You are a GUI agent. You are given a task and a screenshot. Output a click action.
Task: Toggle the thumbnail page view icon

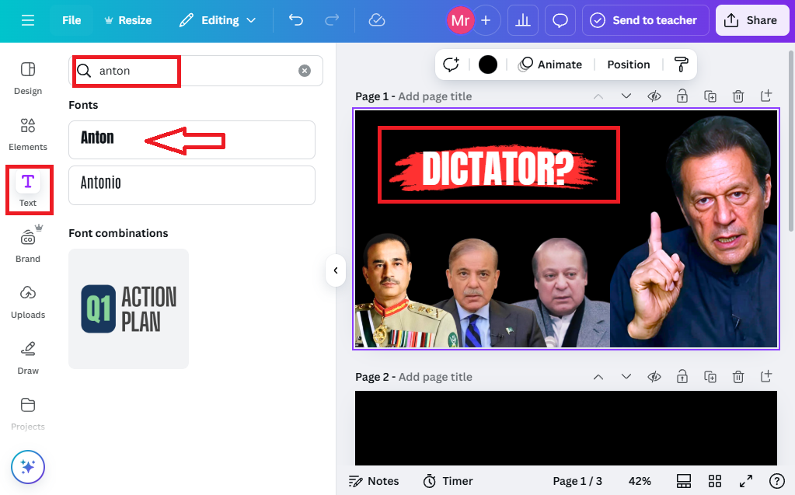click(683, 481)
